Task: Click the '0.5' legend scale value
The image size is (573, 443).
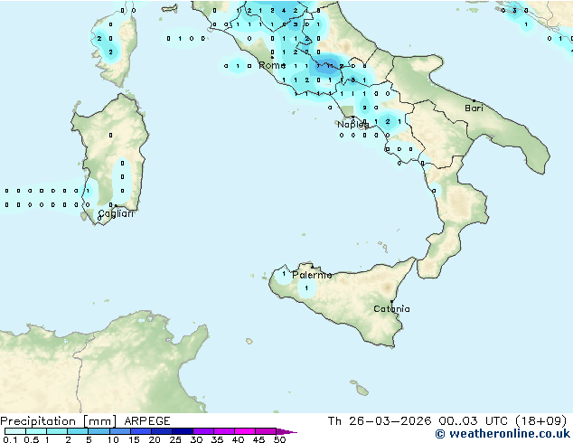Action: pos(32,439)
